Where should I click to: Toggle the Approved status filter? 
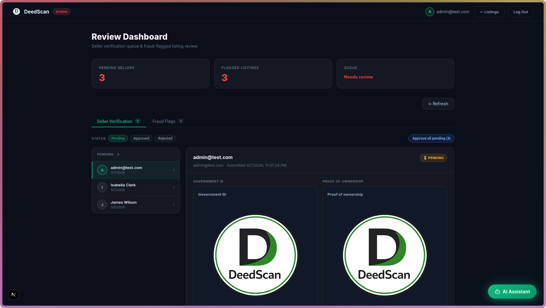[x=141, y=138]
